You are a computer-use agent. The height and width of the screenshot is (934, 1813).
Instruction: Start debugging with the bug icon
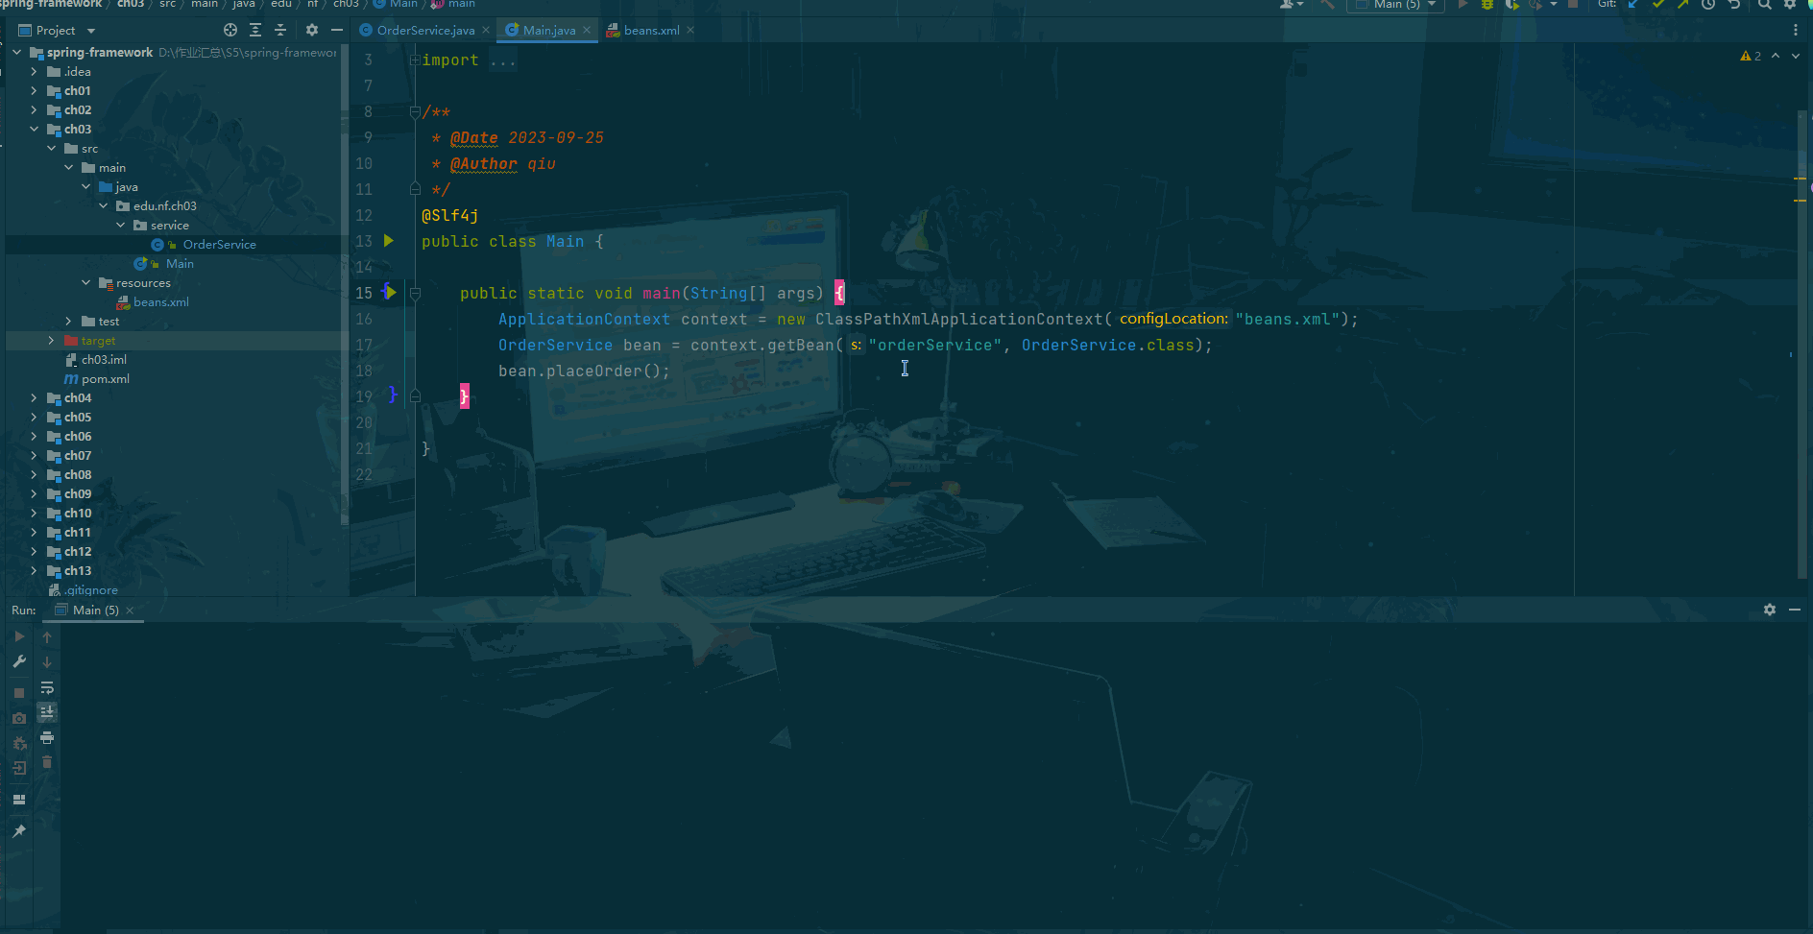click(1487, 4)
